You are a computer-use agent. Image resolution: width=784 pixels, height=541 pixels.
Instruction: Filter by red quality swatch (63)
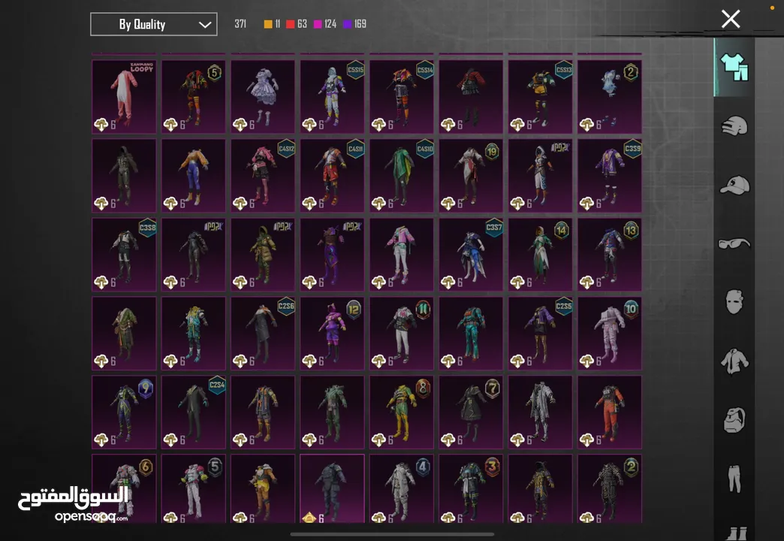pyautogui.click(x=290, y=24)
